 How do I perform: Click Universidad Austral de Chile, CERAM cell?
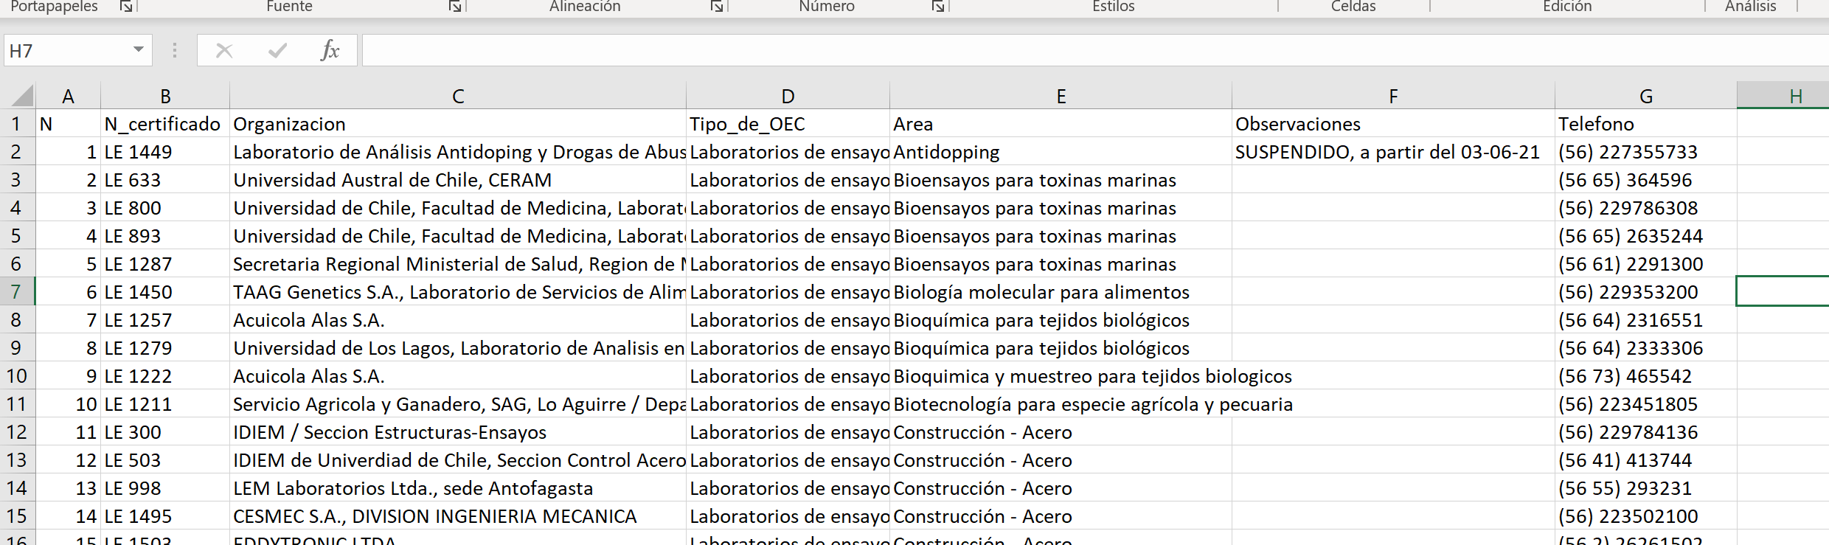click(x=458, y=180)
